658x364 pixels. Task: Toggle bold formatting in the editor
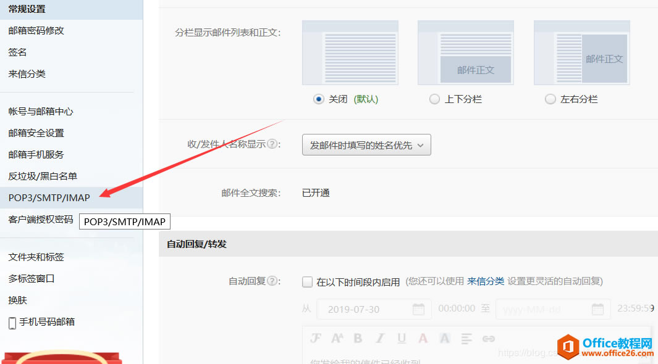coord(358,338)
